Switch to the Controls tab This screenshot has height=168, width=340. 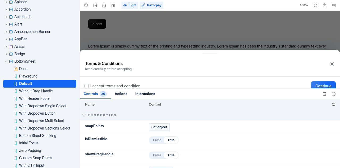tap(95, 94)
